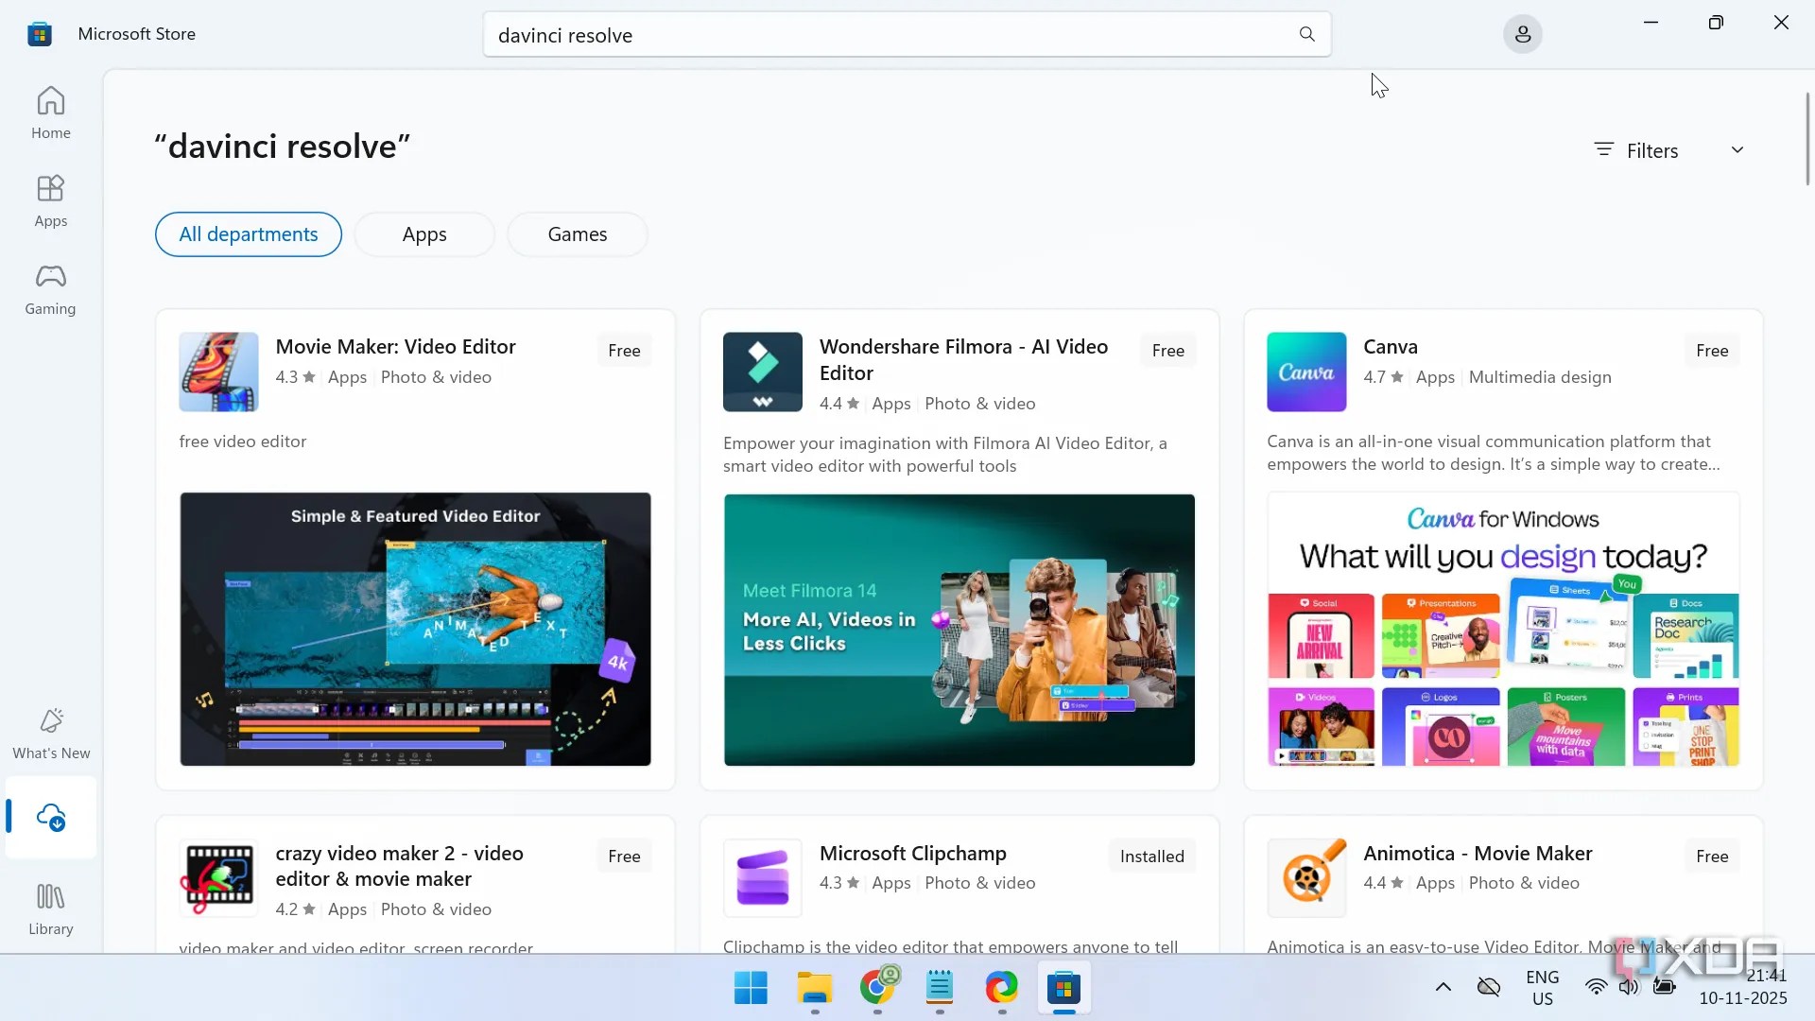Open the Library in sidebar

coord(50,909)
